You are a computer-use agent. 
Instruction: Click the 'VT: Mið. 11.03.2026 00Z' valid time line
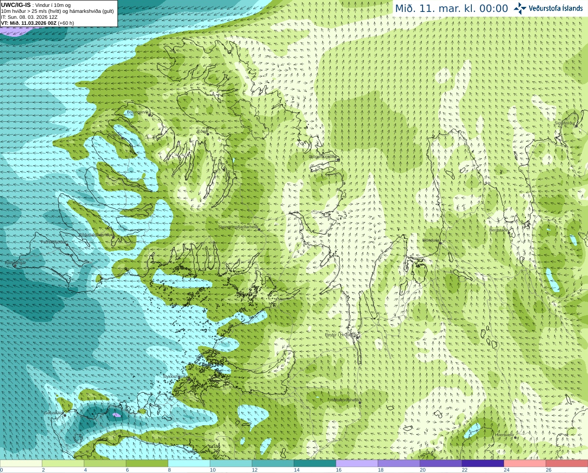38,23
